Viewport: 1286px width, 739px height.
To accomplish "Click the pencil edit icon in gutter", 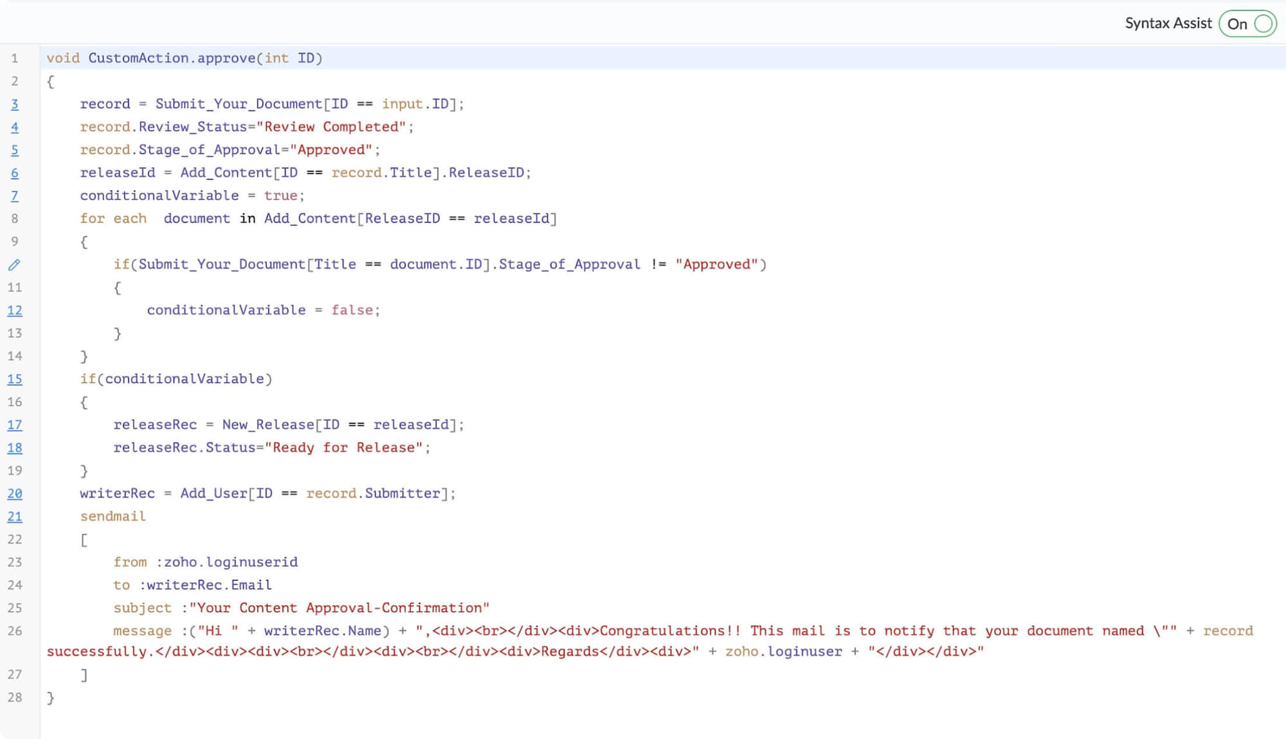I will tap(14, 265).
